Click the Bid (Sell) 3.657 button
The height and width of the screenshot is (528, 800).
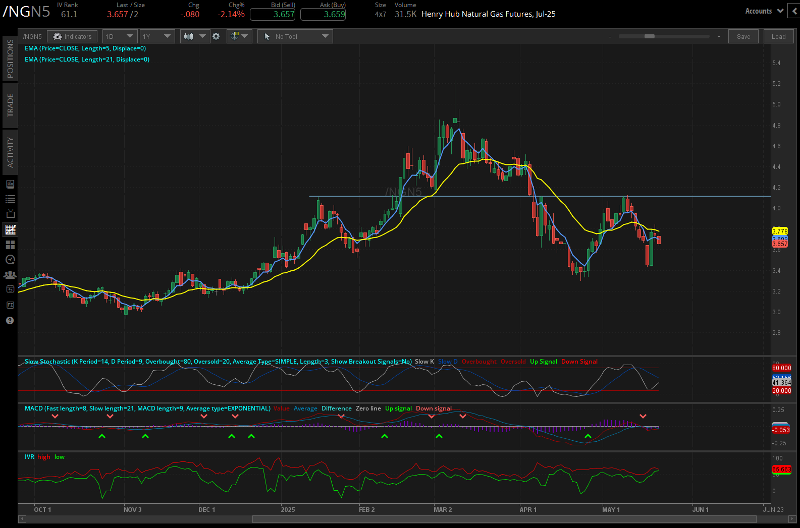pos(273,14)
